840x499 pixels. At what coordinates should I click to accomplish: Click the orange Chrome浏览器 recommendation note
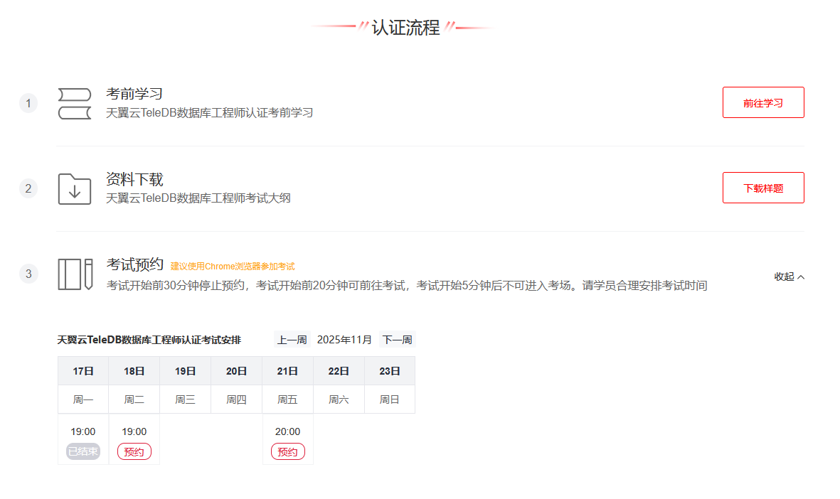(233, 266)
